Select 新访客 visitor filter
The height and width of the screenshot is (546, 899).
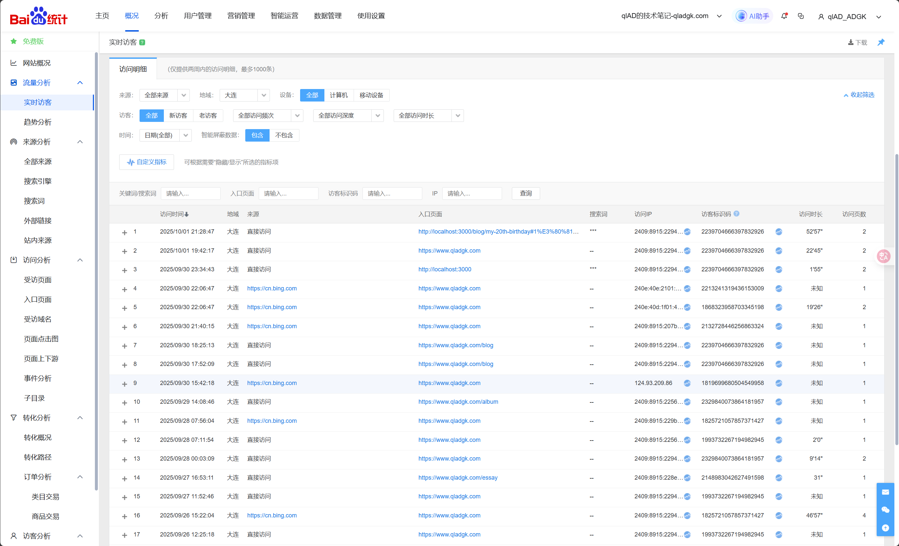[178, 116]
